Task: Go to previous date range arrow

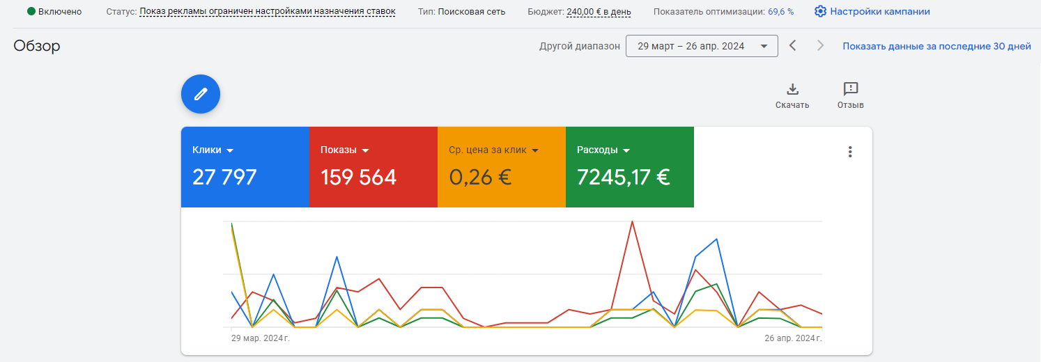Action: click(x=792, y=46)
